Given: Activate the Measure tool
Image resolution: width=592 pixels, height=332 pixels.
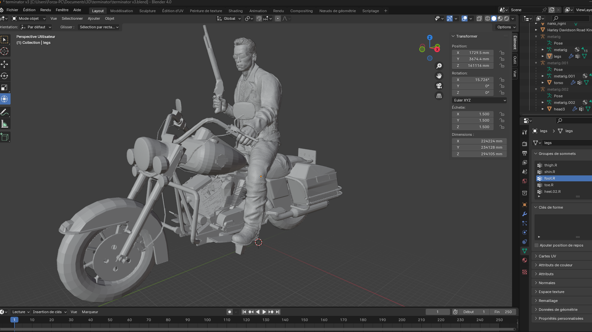Looking at the screenshot, I should pos(5,124).
